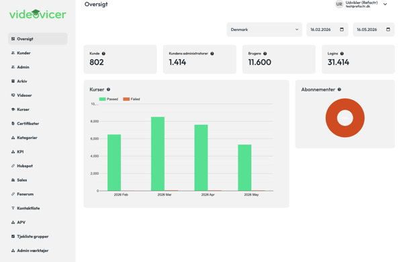Click the Kurser graduation cap icon
Image resolution: width=403 pixels, height=262 pixels.
13,110
